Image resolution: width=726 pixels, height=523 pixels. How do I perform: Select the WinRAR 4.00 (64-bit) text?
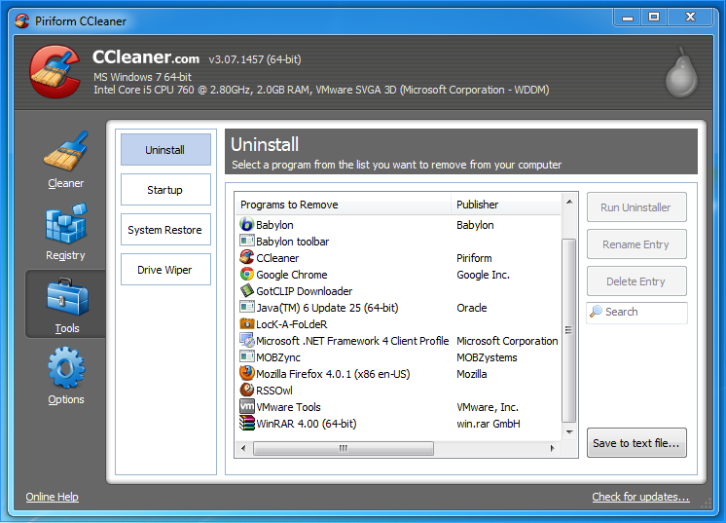pos(306,424)
